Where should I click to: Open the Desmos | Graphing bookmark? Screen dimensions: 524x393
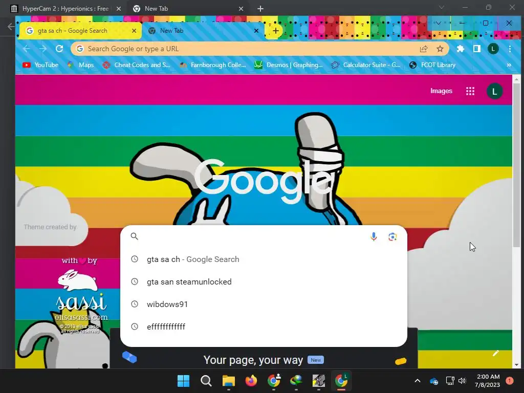(x=289, y=65)
